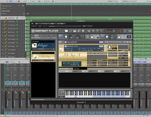
Task: Expand the tempo global track triangle
Action: 2,14
